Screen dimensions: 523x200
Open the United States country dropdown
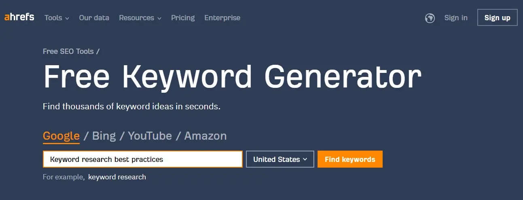point(280,159)
